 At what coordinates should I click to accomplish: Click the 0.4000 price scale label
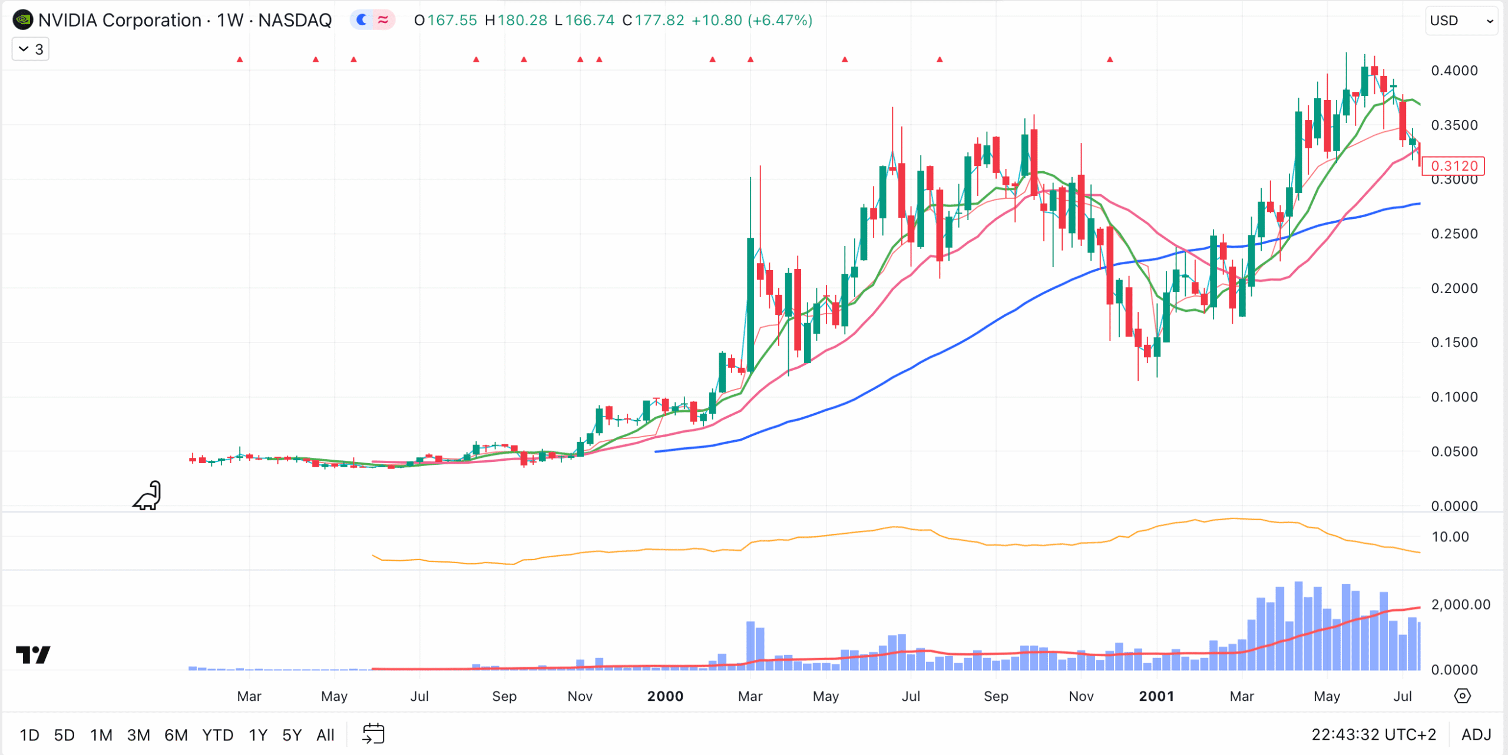click(1454, 71)
